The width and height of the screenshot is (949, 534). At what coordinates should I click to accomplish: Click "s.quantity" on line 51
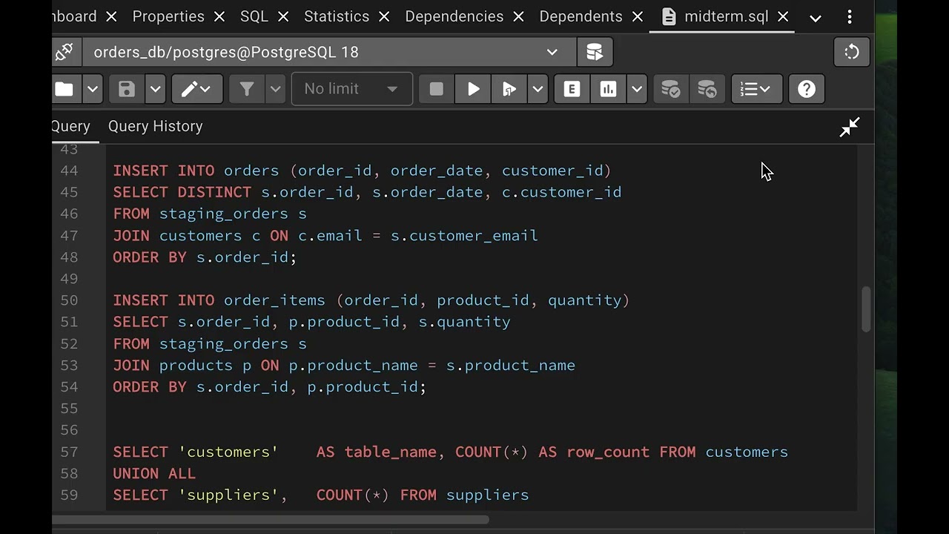click(465, 322)
